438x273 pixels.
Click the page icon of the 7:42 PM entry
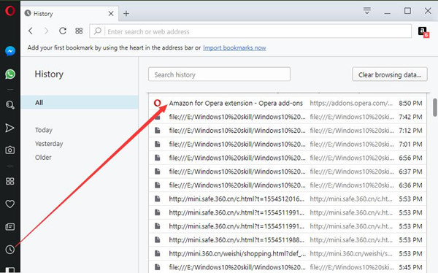(158, 117)
